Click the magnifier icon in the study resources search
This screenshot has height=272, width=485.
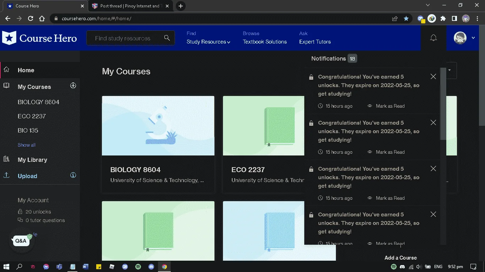[167, 38]
